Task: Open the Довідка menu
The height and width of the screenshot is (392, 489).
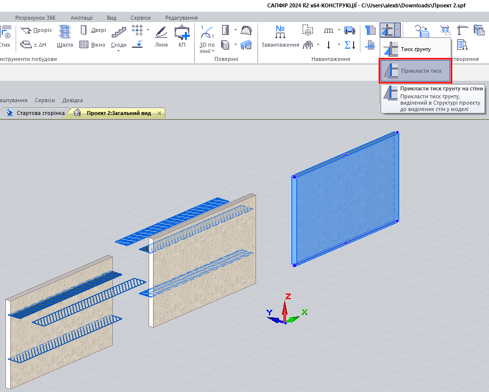Action: point(73,100)
